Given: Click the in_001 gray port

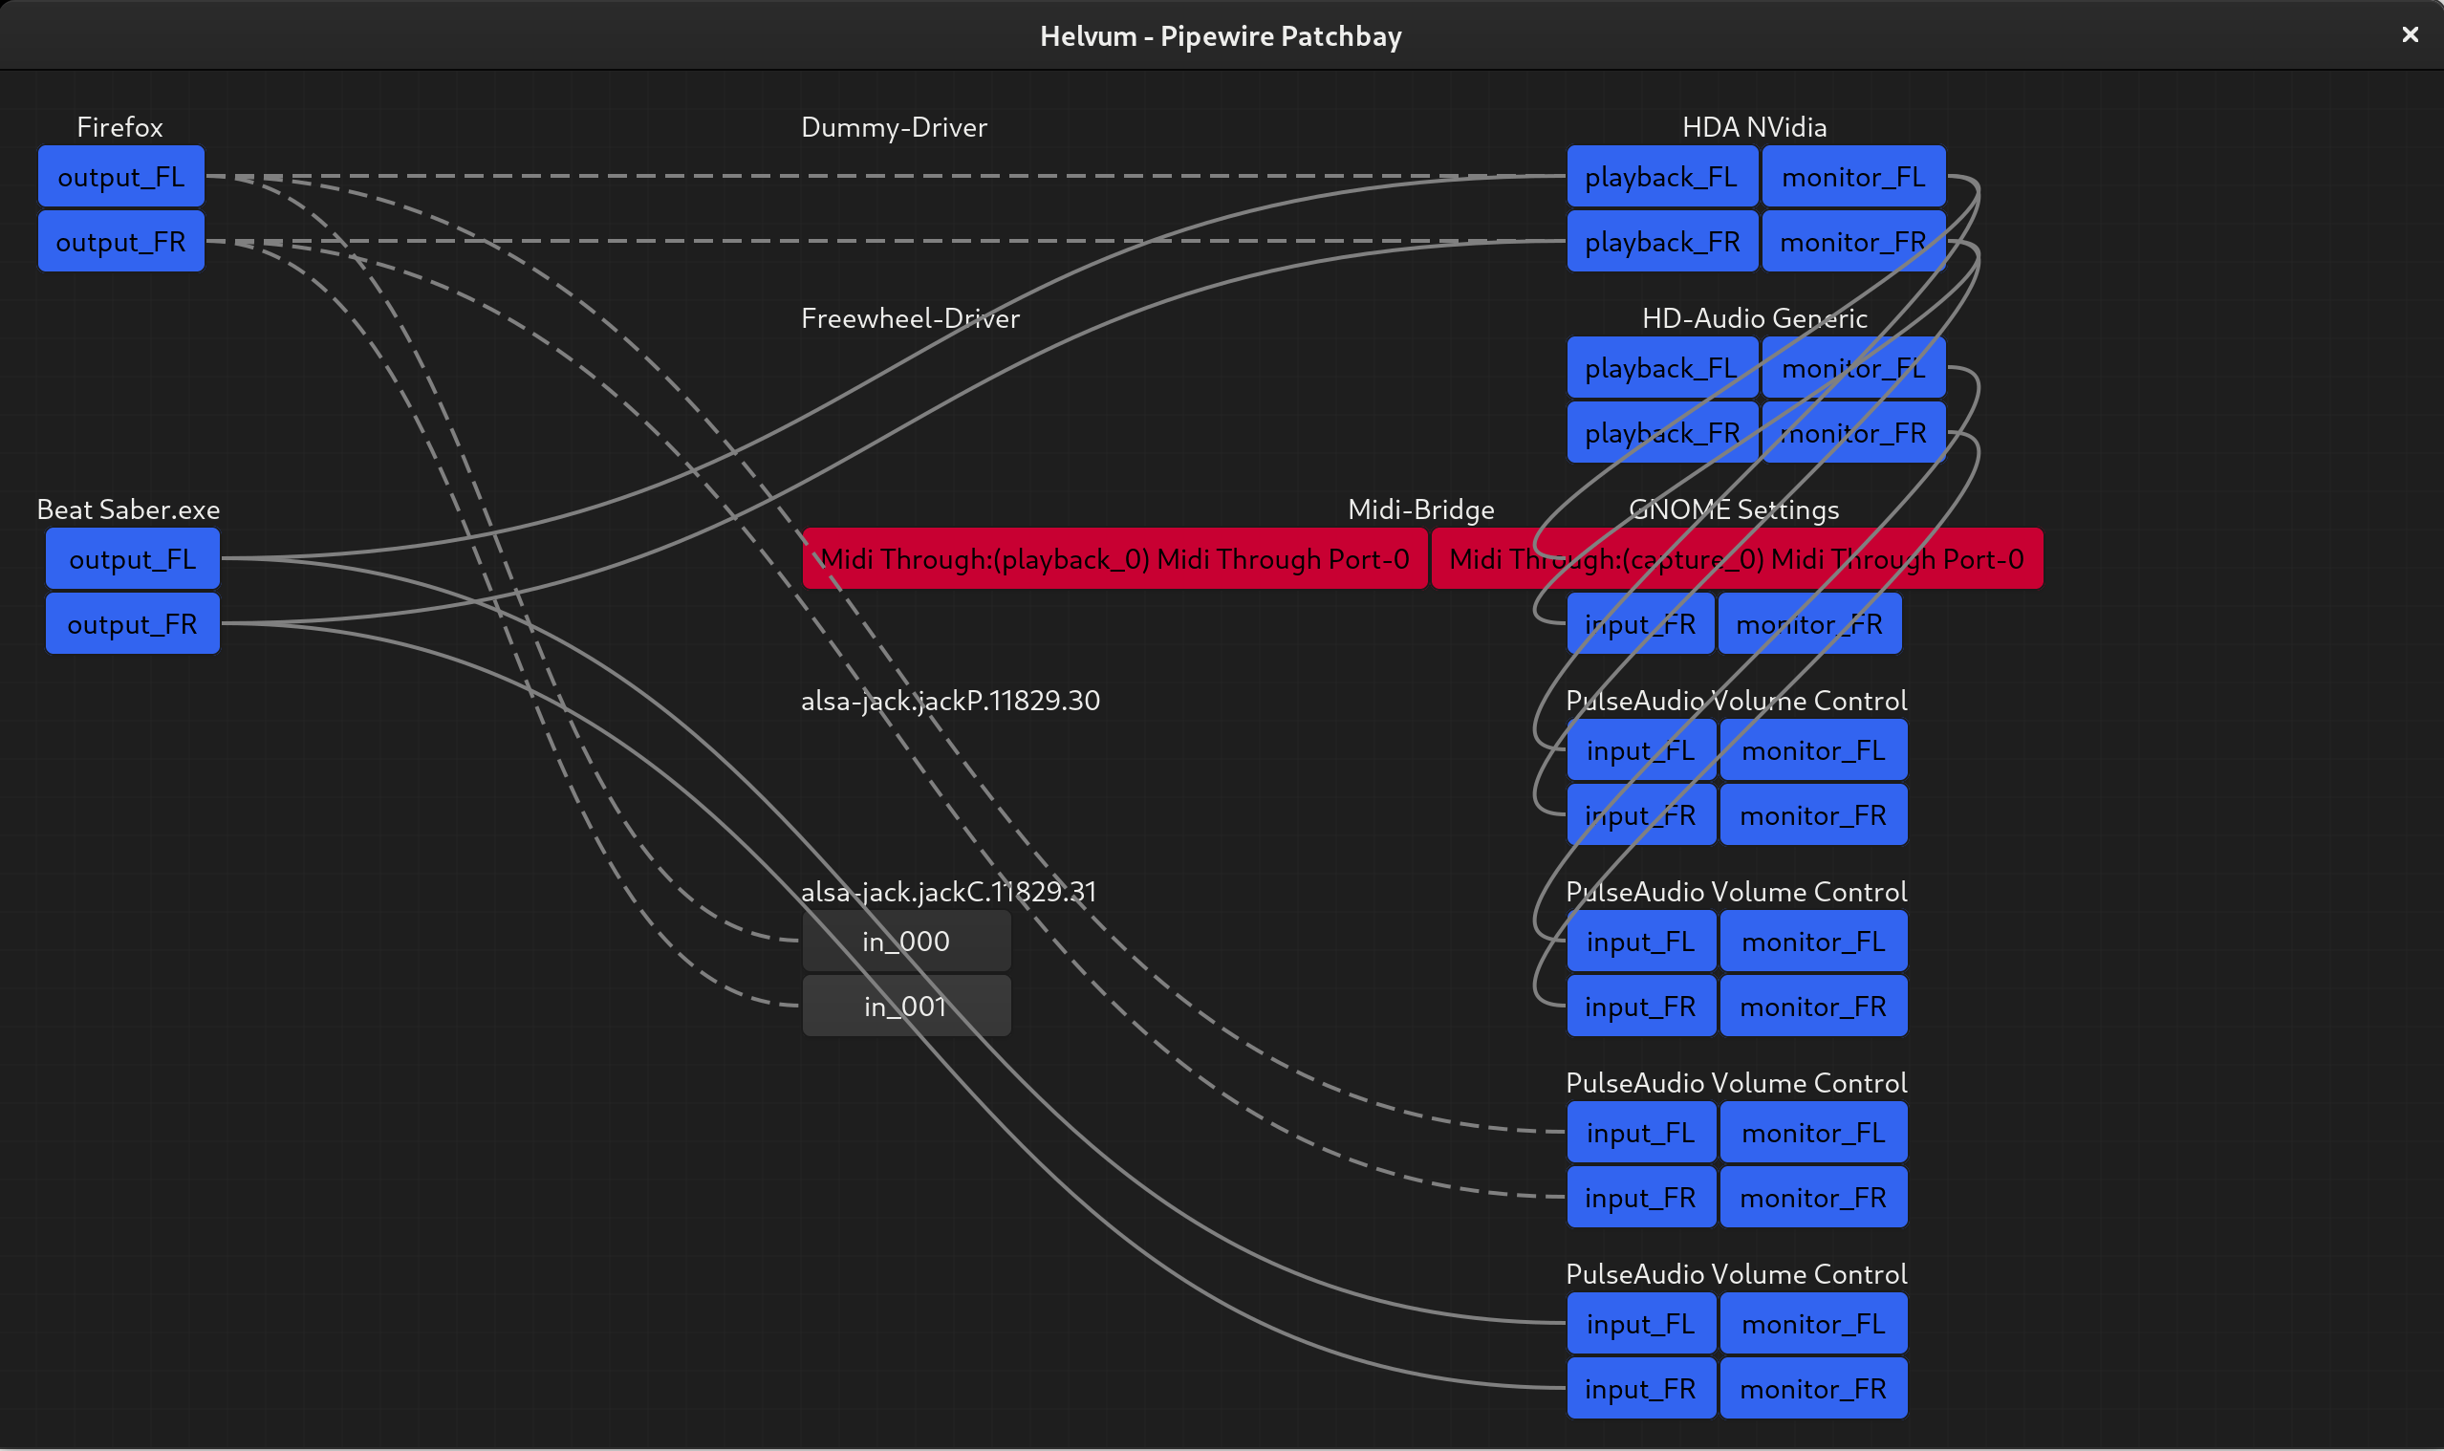Looking at the screenshot, I should click(x=906, y=1007).
